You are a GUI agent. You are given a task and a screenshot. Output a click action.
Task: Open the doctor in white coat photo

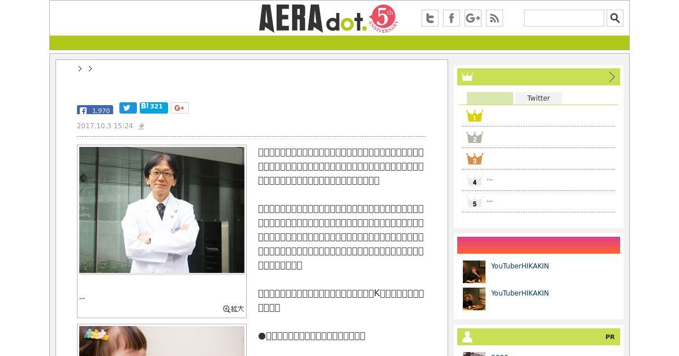162,210
